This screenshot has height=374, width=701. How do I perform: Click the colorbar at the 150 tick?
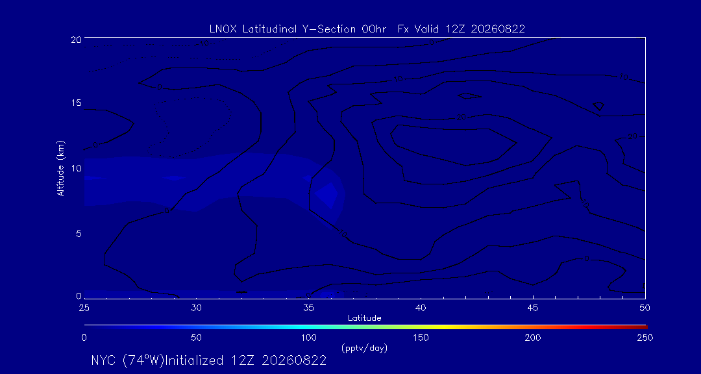[x=421, y=327]
